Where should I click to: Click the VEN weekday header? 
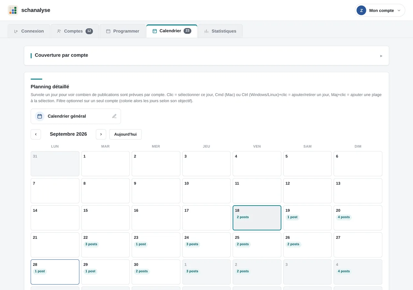pyautogui.click(x=257, y=146)
